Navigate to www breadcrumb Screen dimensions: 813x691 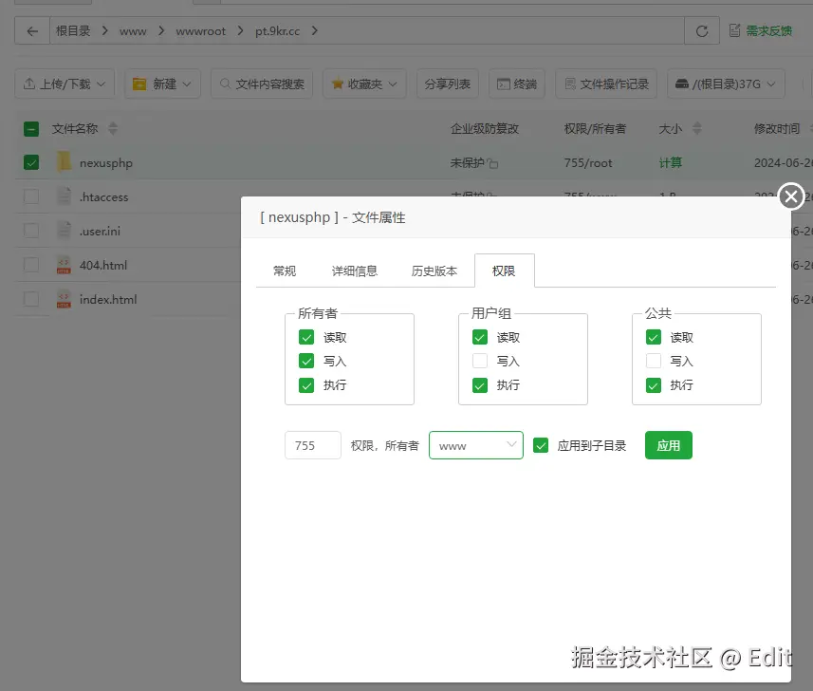pyautogui.click(x=133, y=31)
